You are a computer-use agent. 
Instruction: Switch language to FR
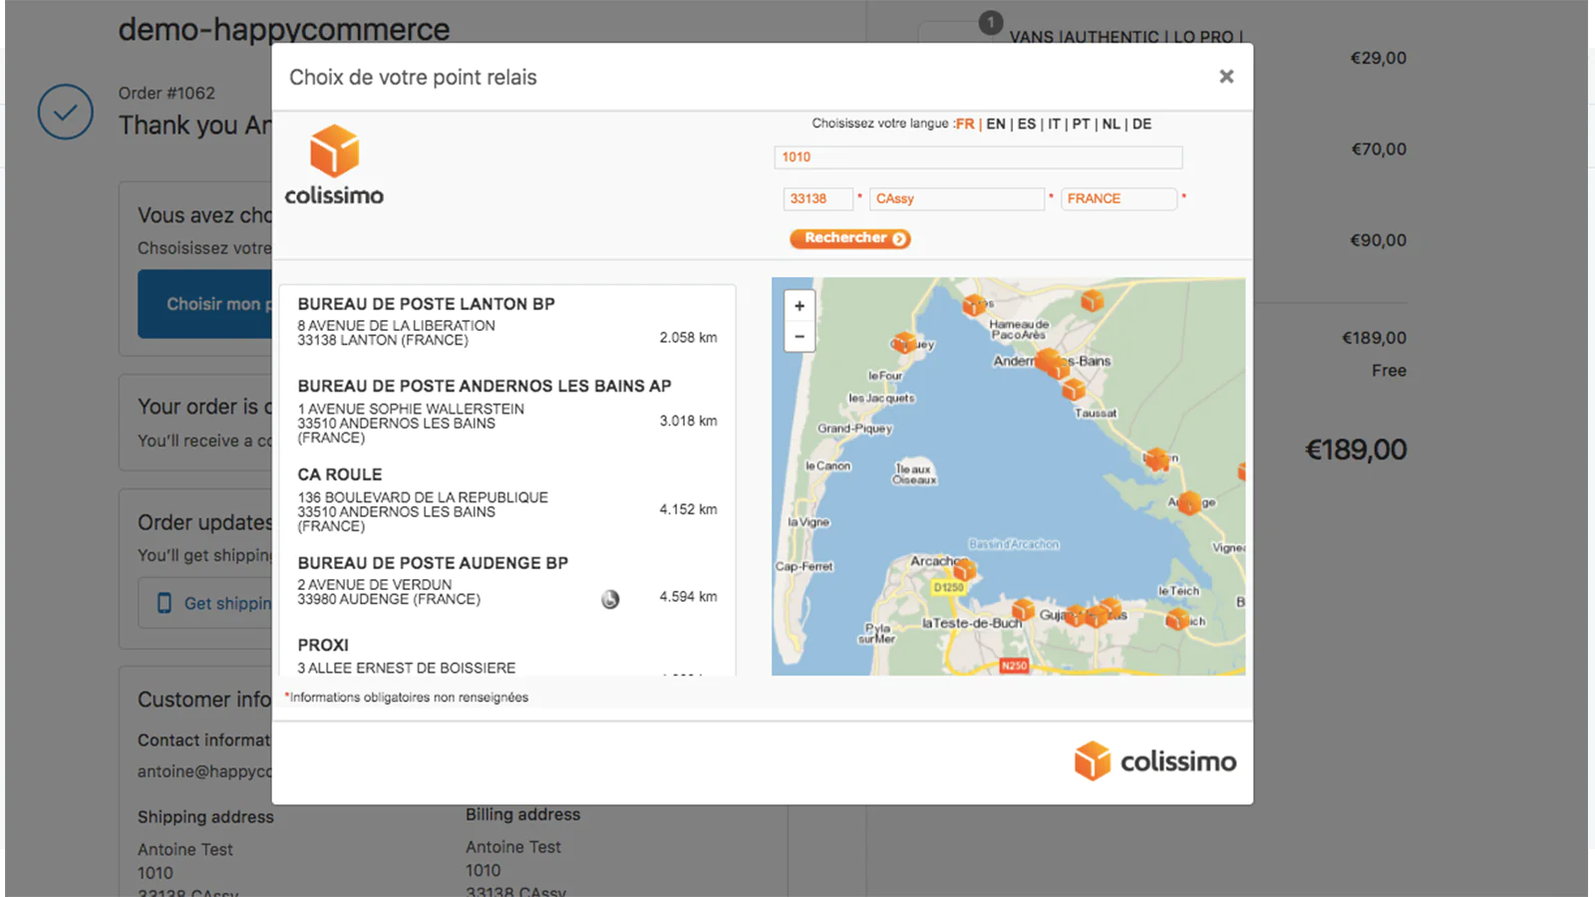[x=965, y=125]
